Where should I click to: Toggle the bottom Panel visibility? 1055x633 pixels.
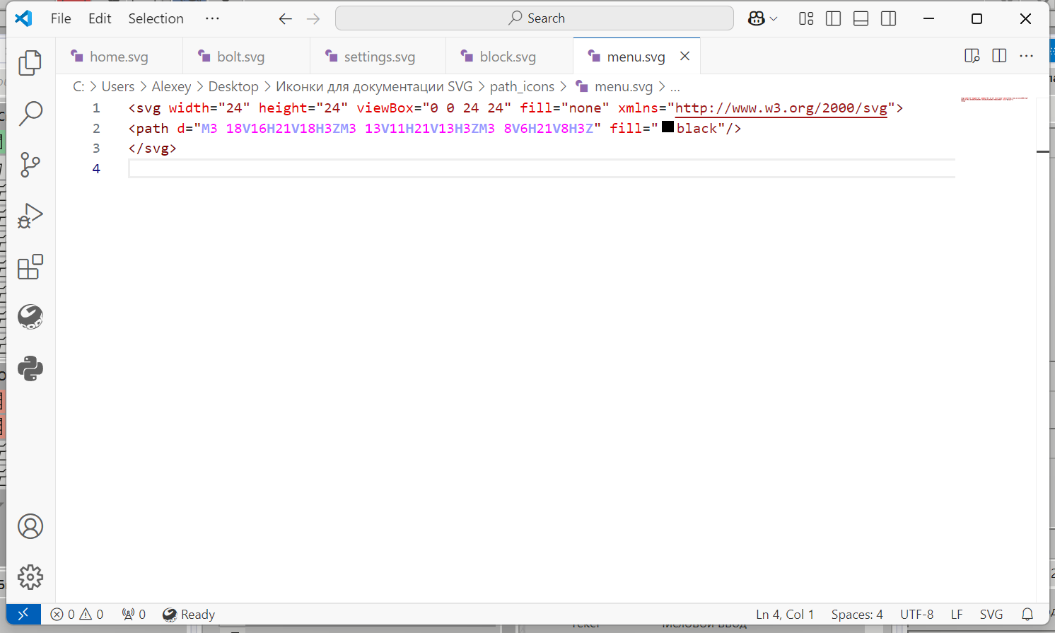pos(861,18)
